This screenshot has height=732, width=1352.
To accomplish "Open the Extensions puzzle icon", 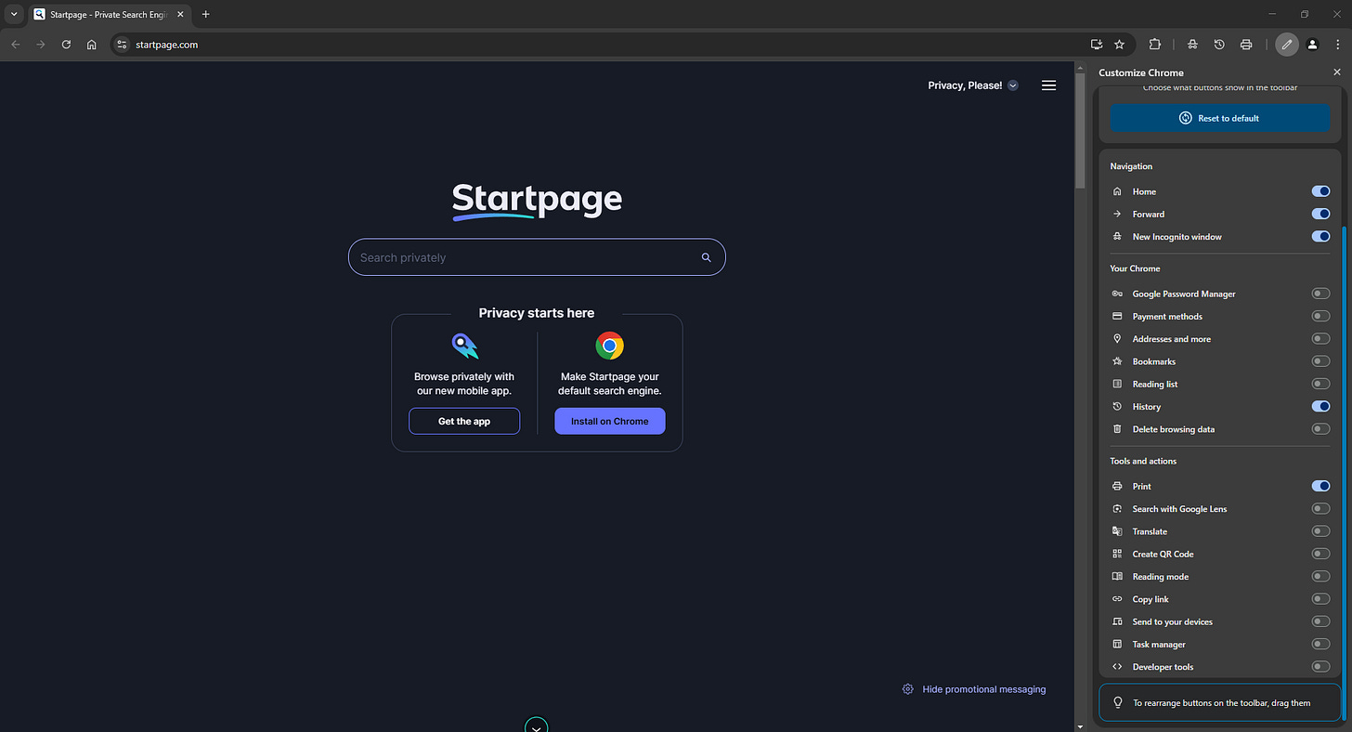I will pos(1155,44).
